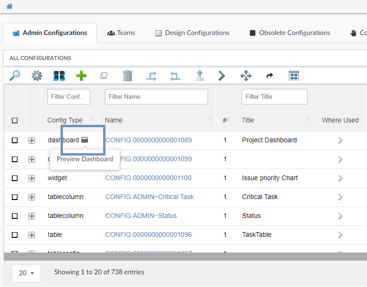The width and height of the screenshot is (367, 287).
Task: Open the CONFIG:ADMIN~Status link
Action: (141, 216)
